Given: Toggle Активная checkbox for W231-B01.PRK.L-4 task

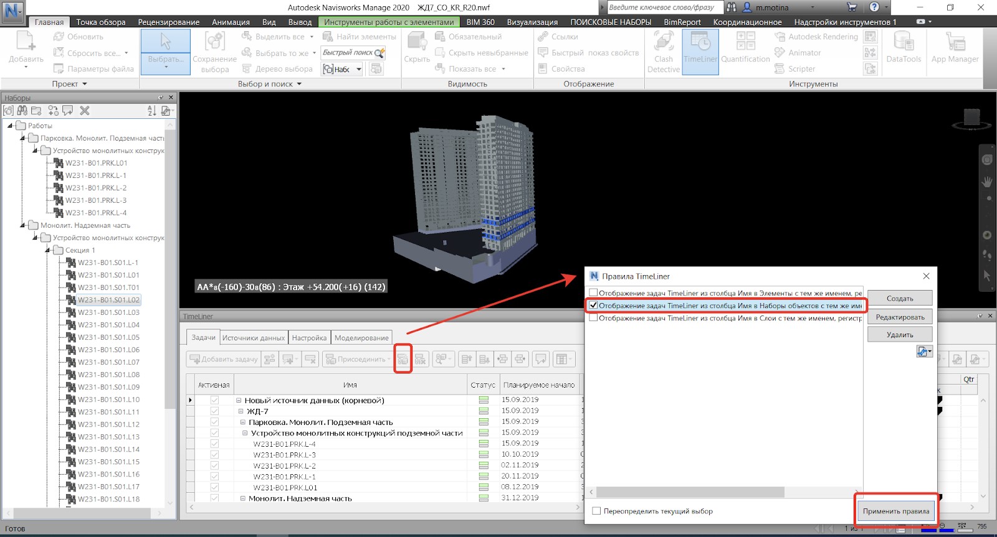Looking at the screenshot, I should pyautogui.click(x=214, y=444).
